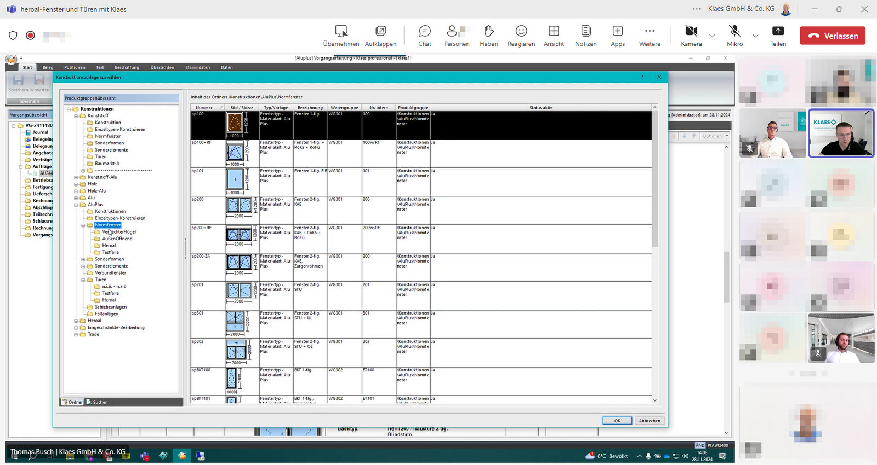The width and height of the screenshot is (877, 465).
Task: Open the Optionen dropdown in Klaes window
Action: point(715,136)
